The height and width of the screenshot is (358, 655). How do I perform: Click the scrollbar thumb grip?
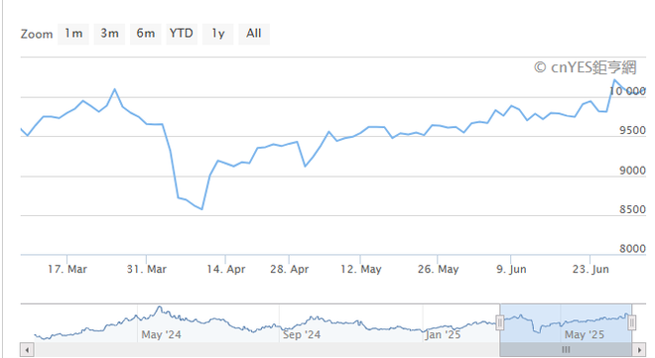click(x=566, y=350)
